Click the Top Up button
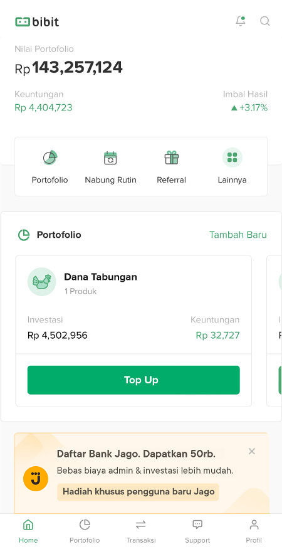 (133, 380)
